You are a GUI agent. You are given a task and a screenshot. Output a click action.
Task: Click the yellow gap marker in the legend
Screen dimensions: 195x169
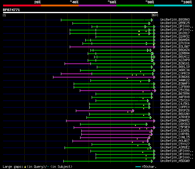(25, 167)
